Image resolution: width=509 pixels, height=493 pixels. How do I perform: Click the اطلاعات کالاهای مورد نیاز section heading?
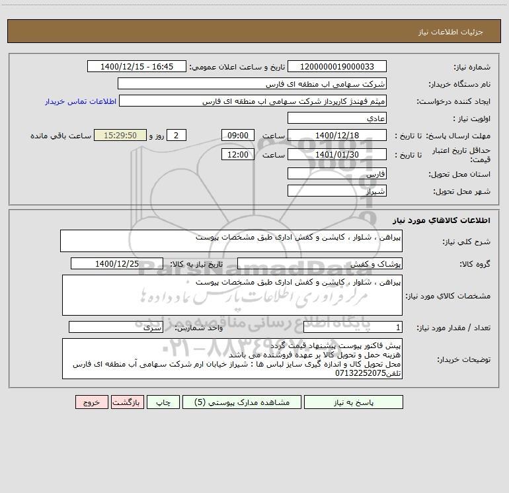pyautogui.click(x=442, y=220)
